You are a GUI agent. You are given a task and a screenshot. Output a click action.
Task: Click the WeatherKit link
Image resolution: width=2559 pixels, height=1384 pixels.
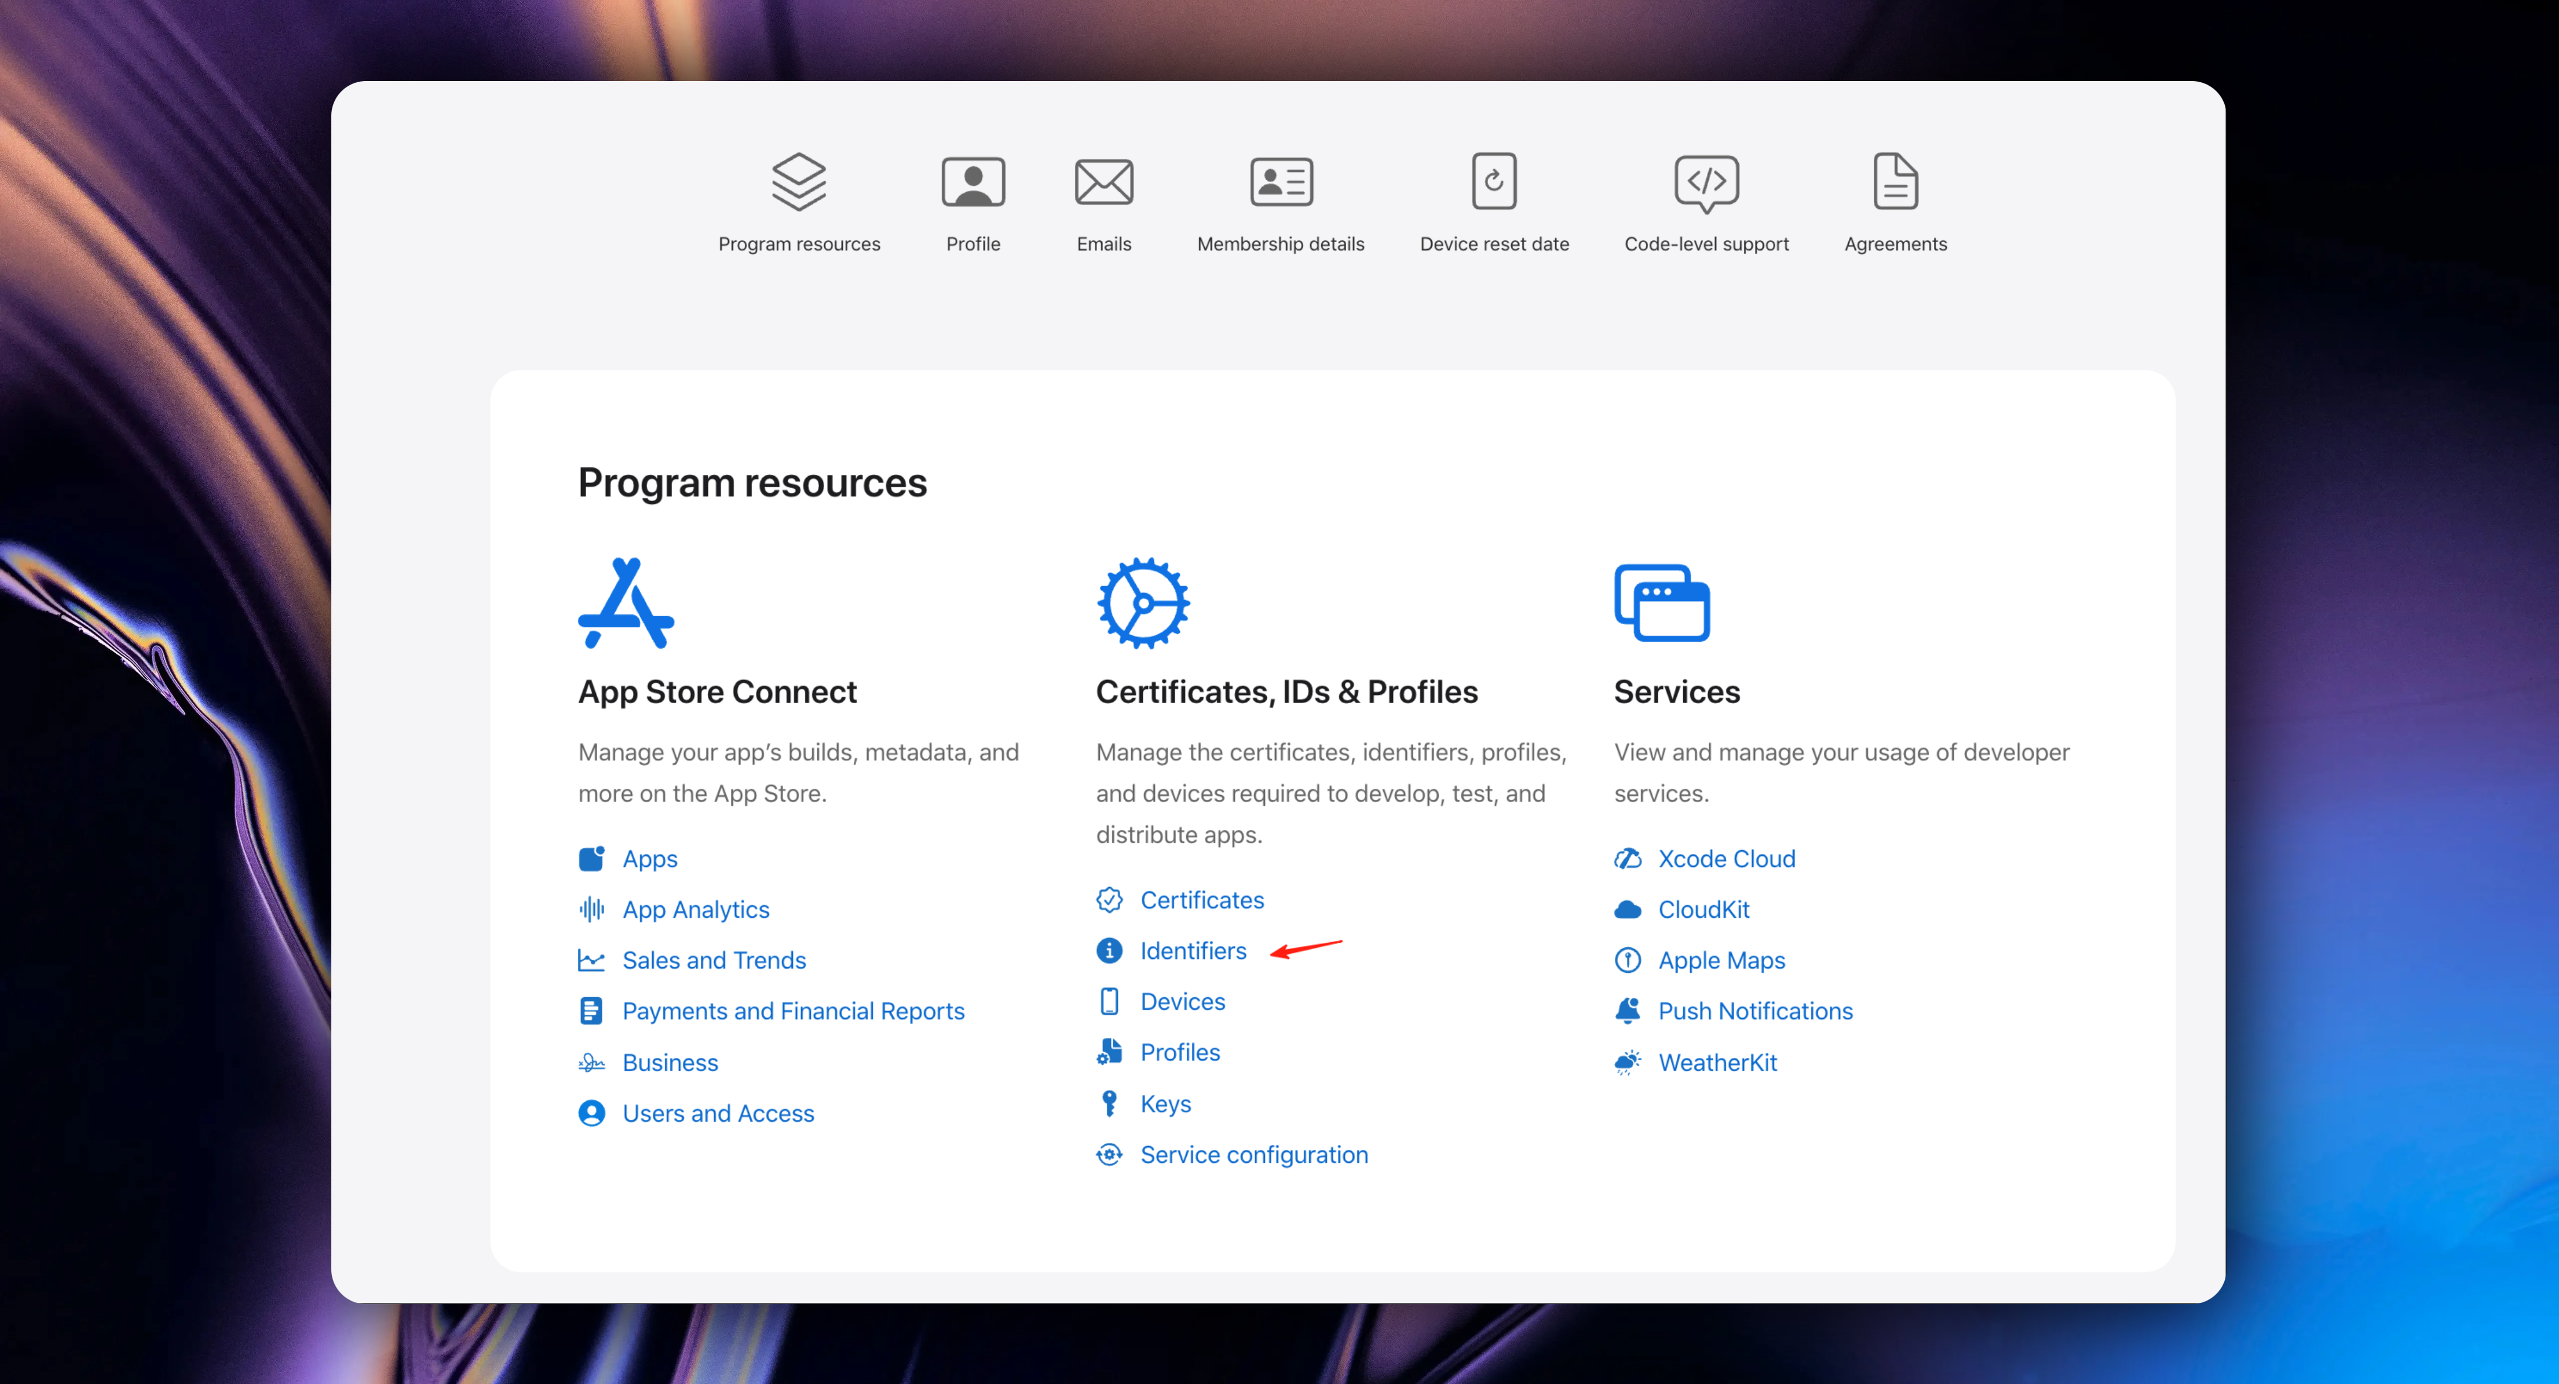point(1717,1063)
